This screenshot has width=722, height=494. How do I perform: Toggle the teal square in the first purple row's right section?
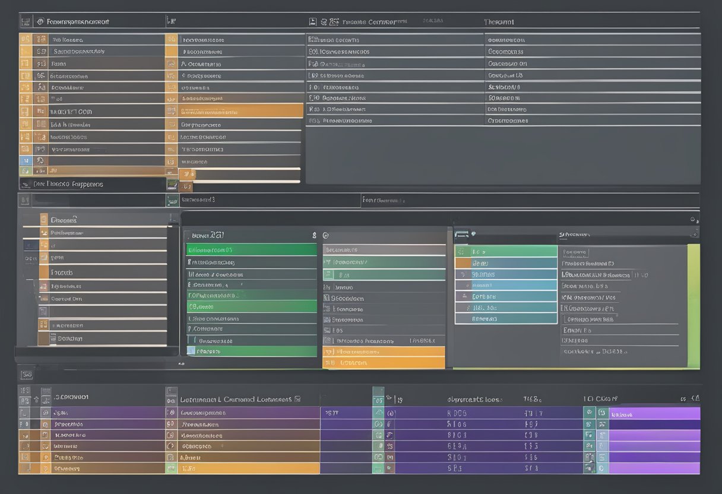point(588,413)
